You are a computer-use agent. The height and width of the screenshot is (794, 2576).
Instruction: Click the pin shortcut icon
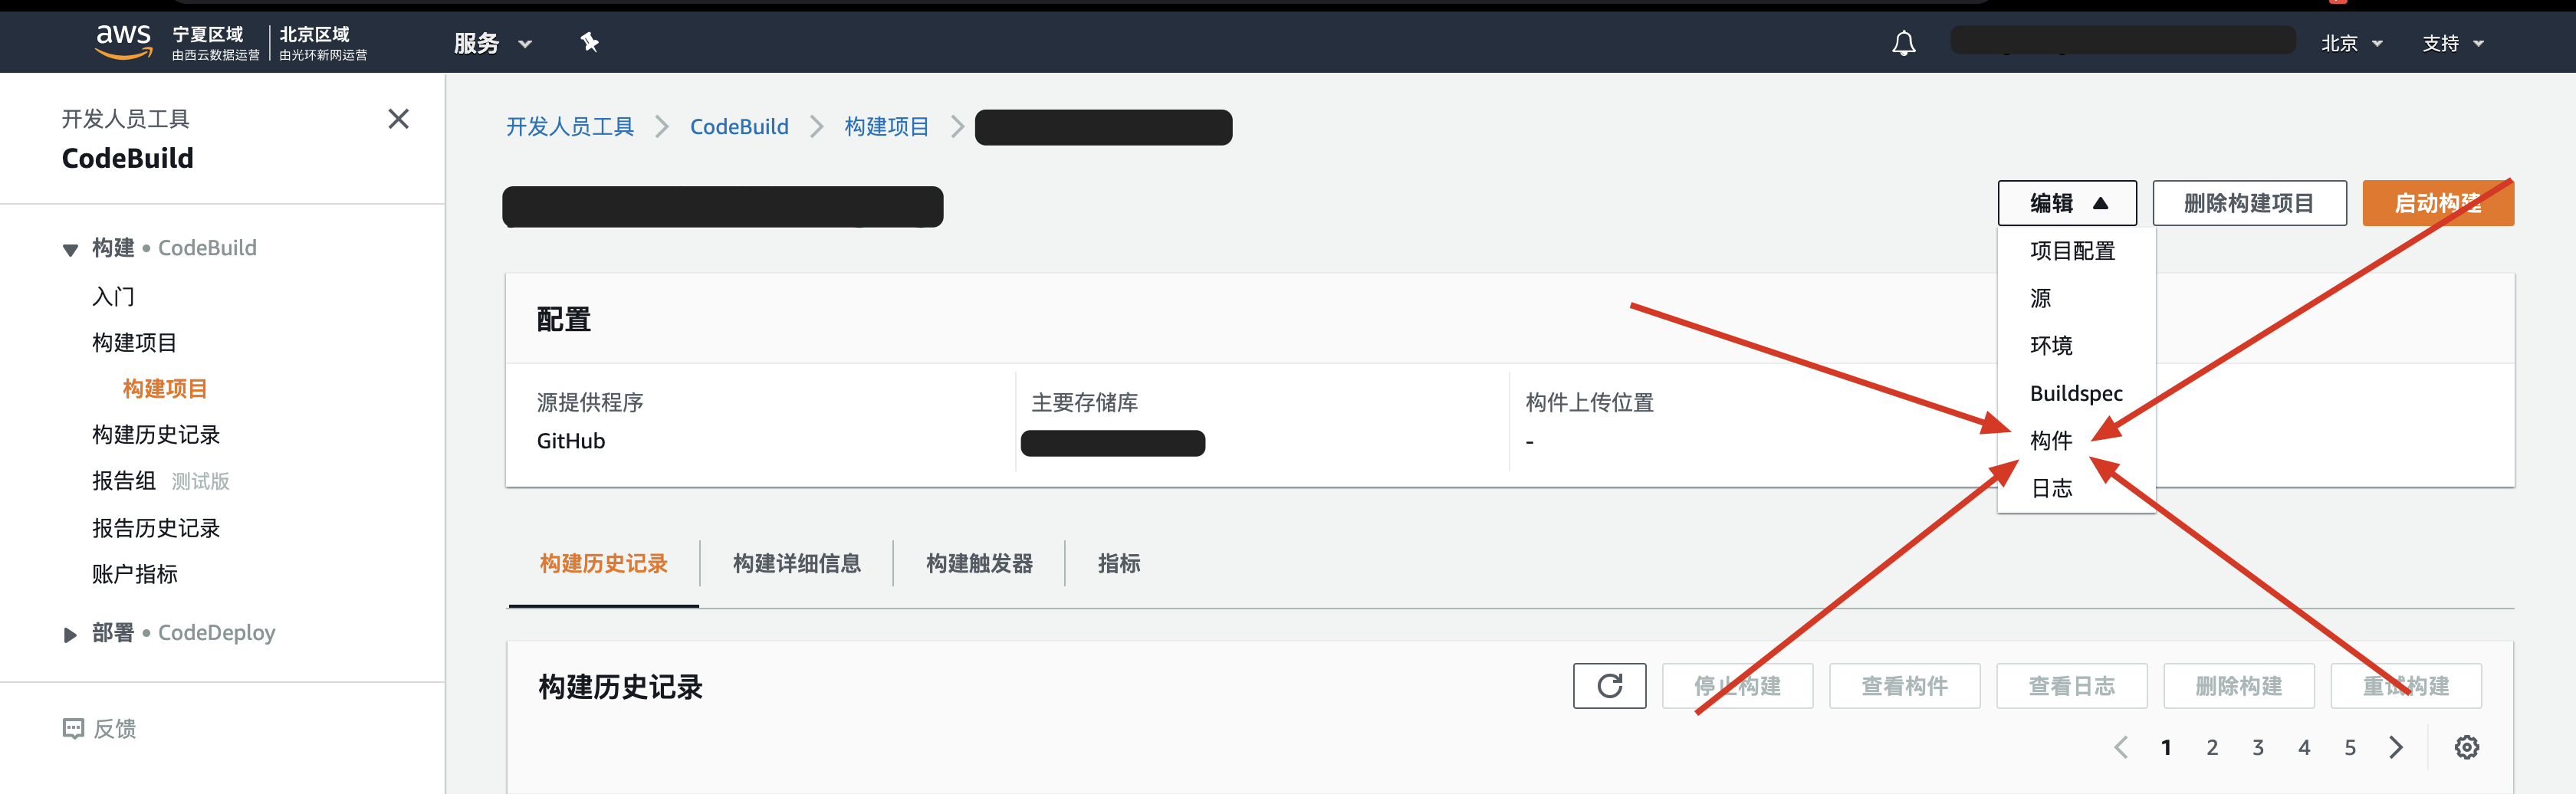pyautogui.click(x=589, y=42)
